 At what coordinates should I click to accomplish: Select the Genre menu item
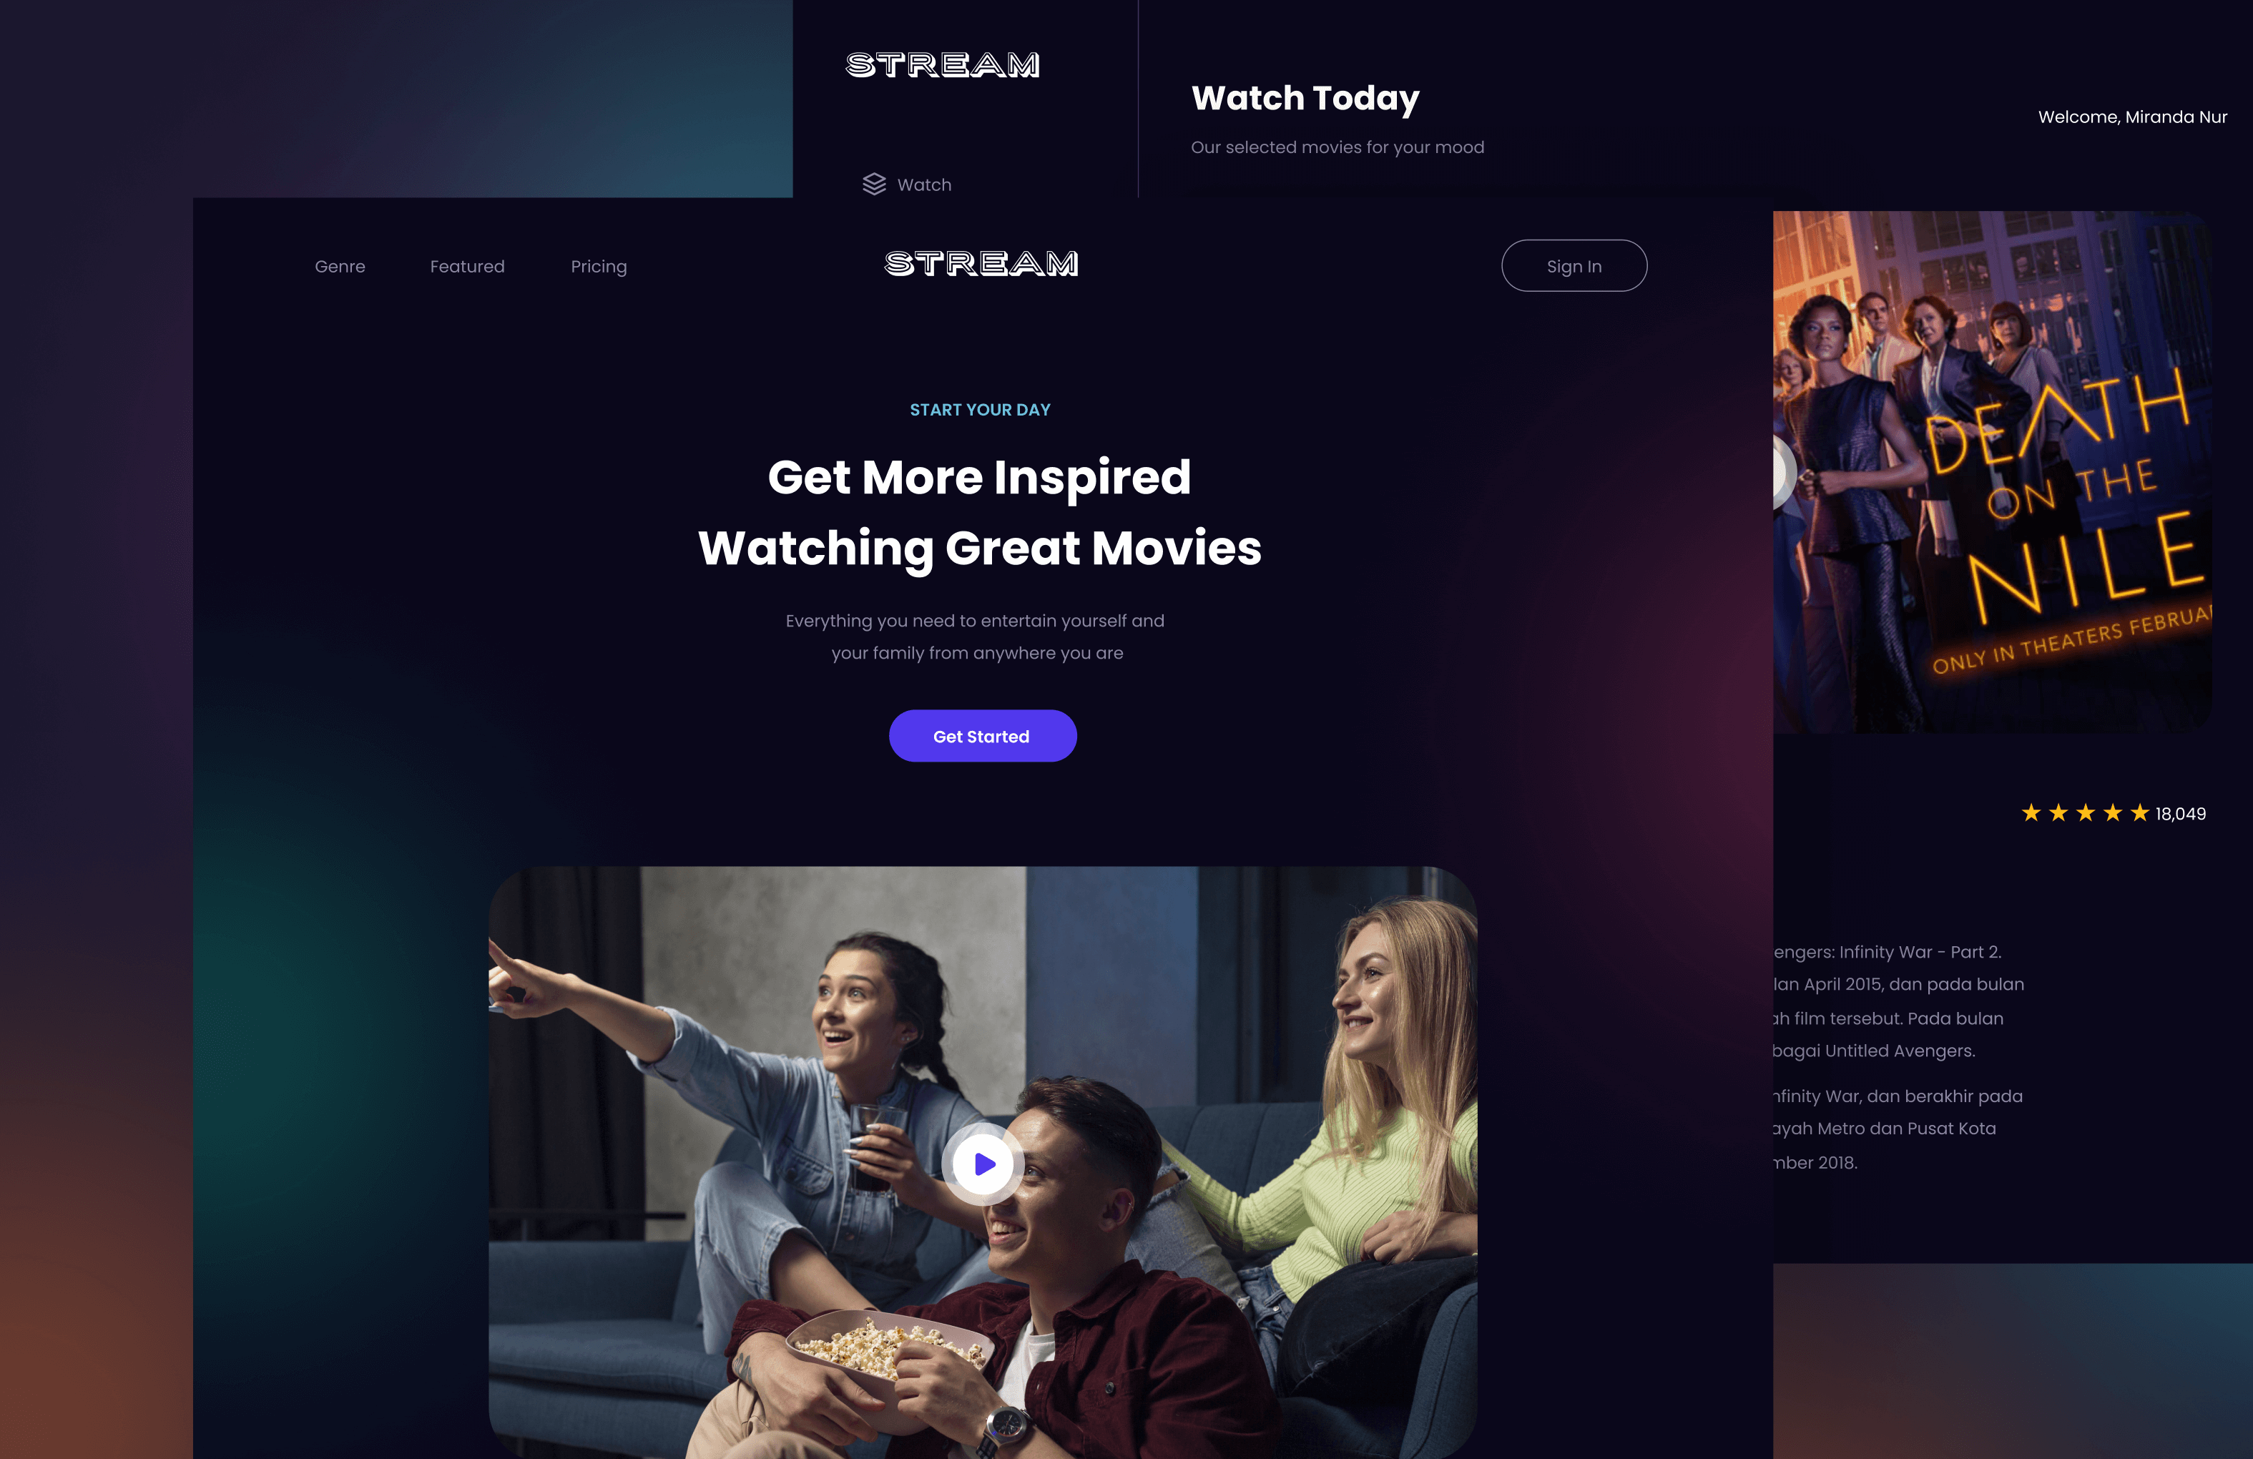click(340, 266)
